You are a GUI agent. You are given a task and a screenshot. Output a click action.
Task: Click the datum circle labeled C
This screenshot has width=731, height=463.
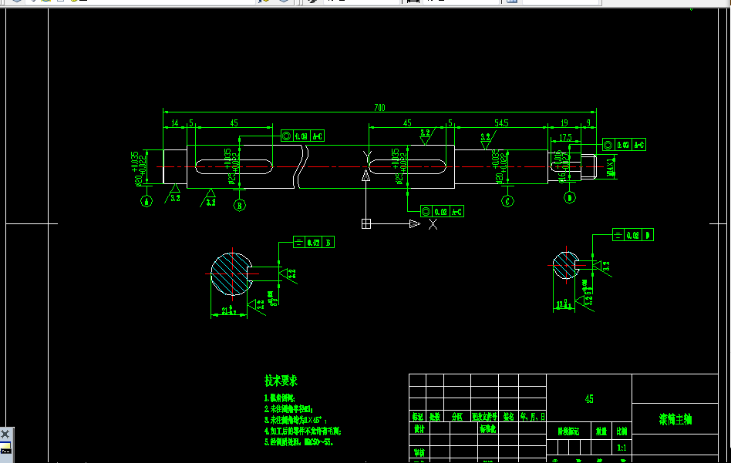(507, 201)
